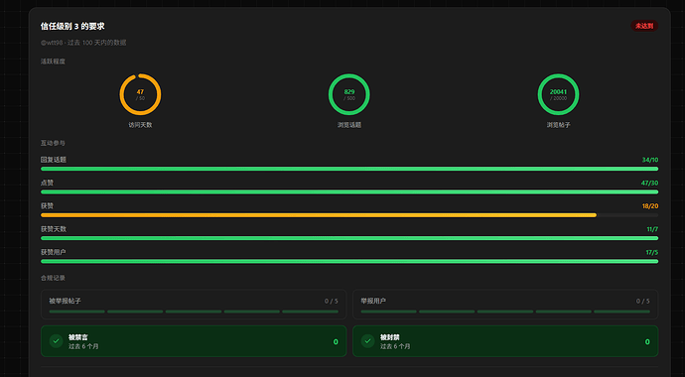Click the 浏览帖子 caption under the ring

pyautogui.click(x=558, y=125)
